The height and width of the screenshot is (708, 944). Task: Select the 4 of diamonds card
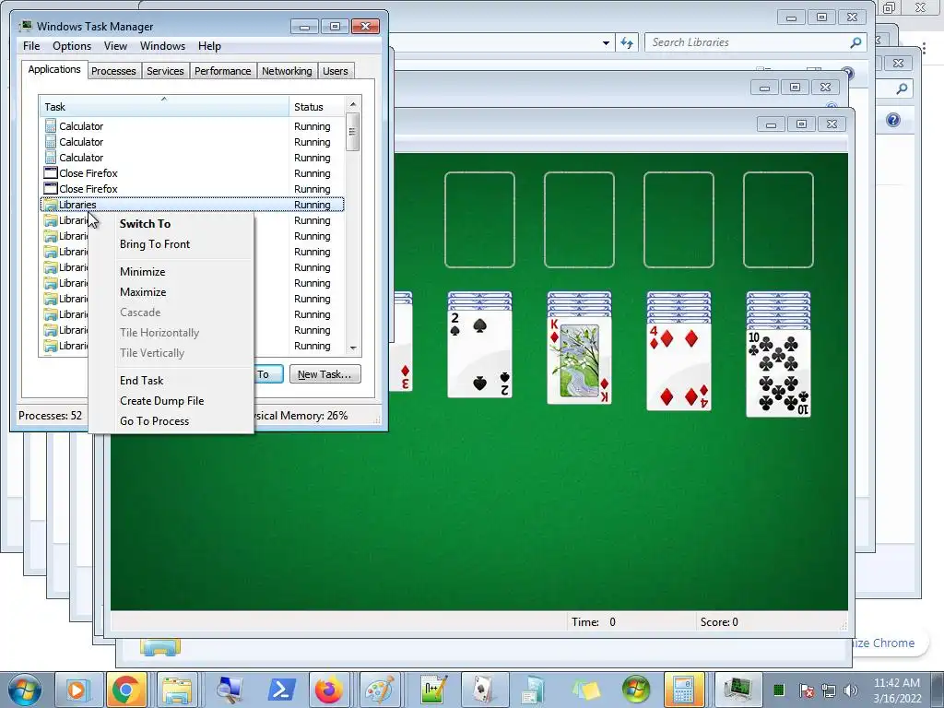click(678, 366)
